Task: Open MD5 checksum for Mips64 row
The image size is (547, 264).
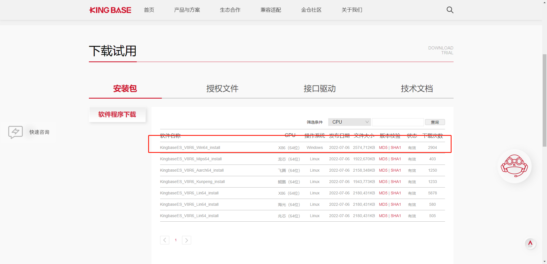Action: coord(383,159)
